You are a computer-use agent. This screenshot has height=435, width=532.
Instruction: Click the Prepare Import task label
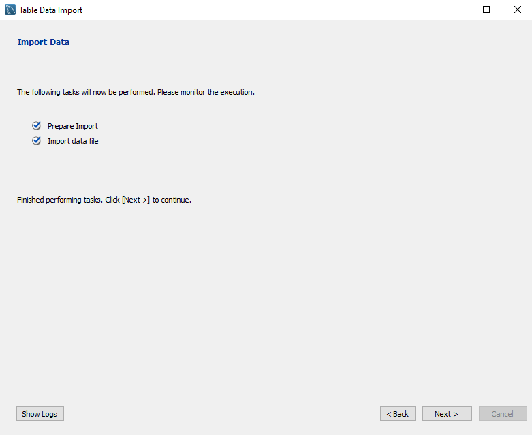[x=73, y=126]
